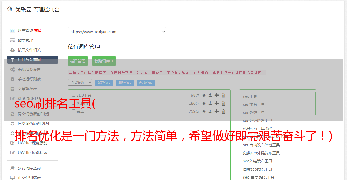Click the refresh icon next to 同义词伪原创[1版]
The width and height of the screenshot is (347, 180).
[x=12, y=114]
